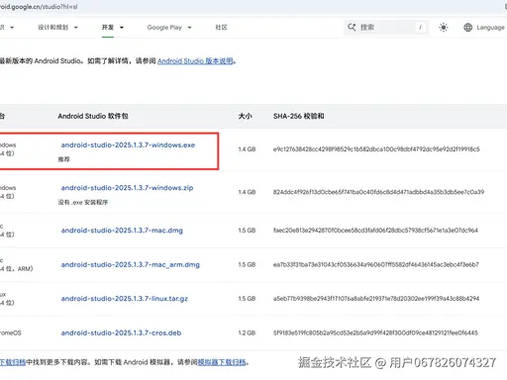Select the SHA-256 checksum for windows.zip
507x380 pixels.
pyautogui.click(x=378, y=192)
